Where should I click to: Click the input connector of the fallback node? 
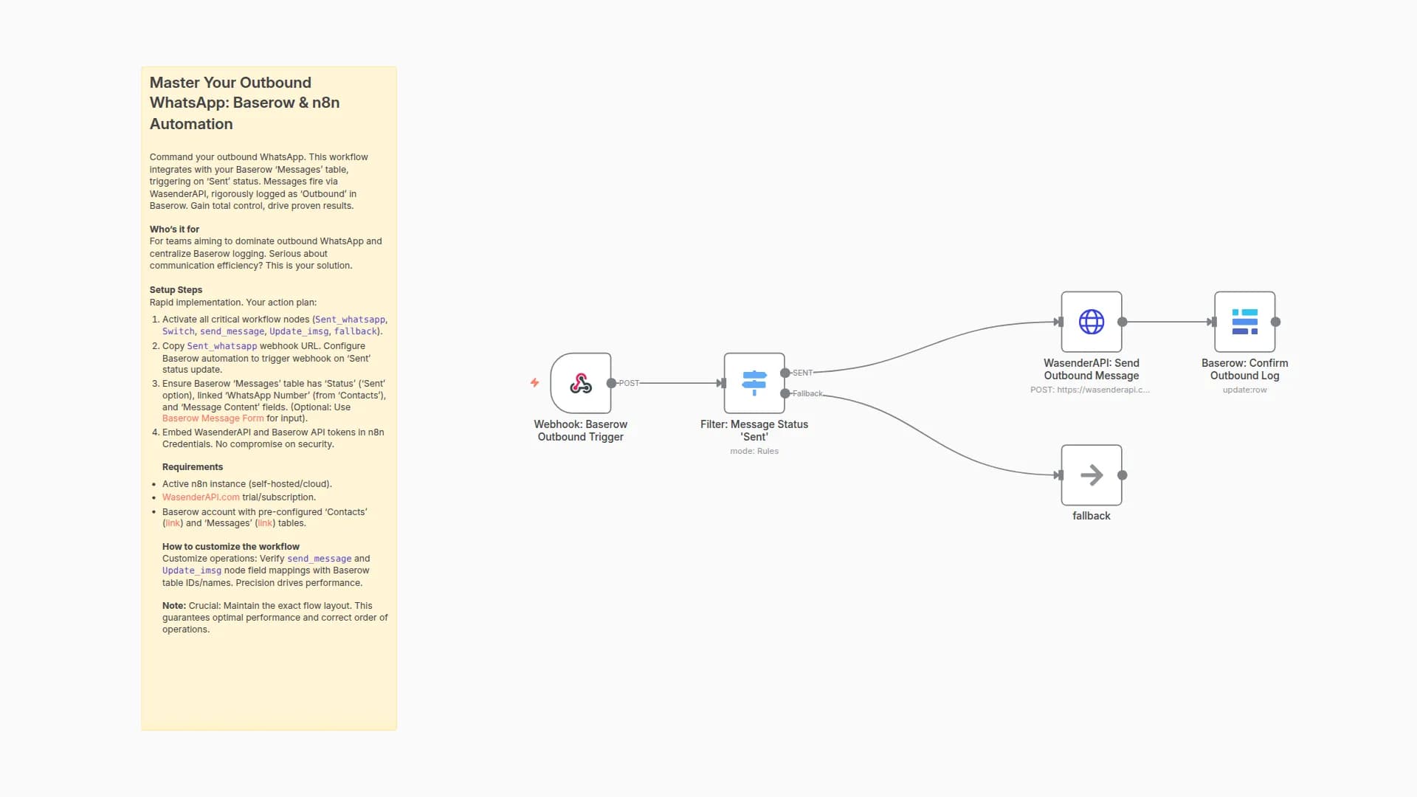coord(1060,475)
